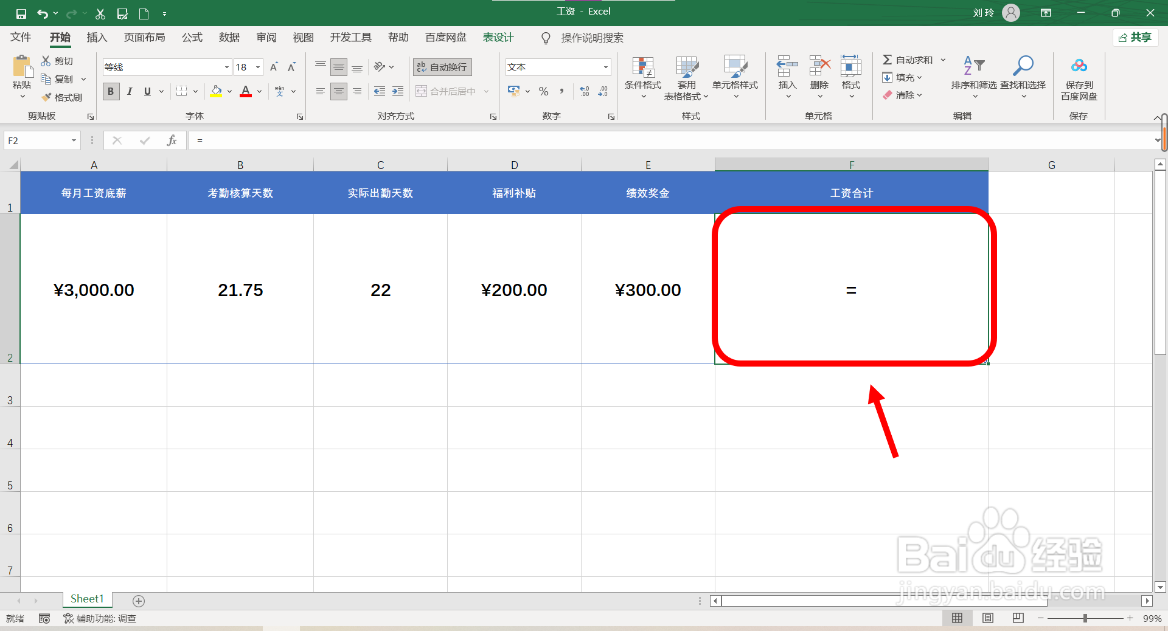1168x631 pixels.
Task: Open Conditional Formatting (条件格式)
Action: [x=642, y=77]
